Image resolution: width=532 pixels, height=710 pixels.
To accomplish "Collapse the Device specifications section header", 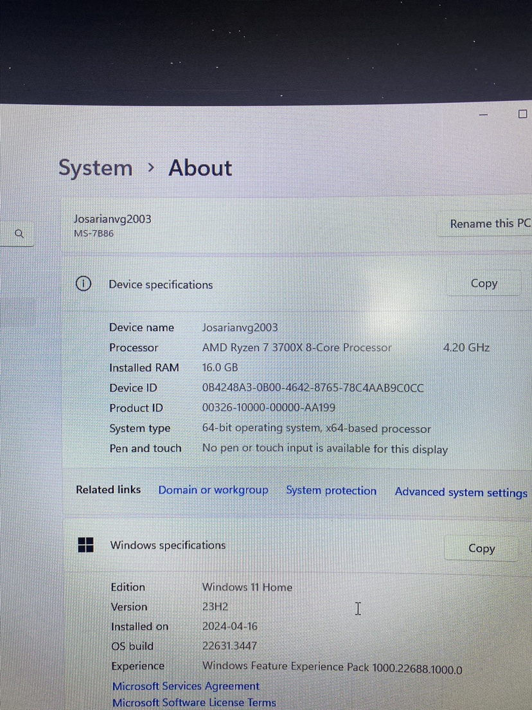I will click(x=296, y=284).
